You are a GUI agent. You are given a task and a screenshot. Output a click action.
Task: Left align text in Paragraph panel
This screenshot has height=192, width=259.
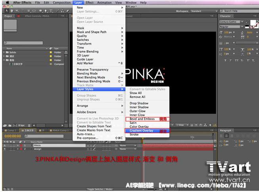(221, 136)
